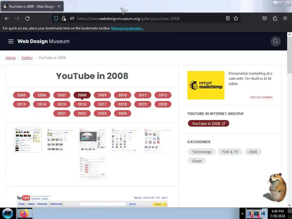Click scrollbar down arrow
This screenshot has width=292, height=219.
point(289,205)
